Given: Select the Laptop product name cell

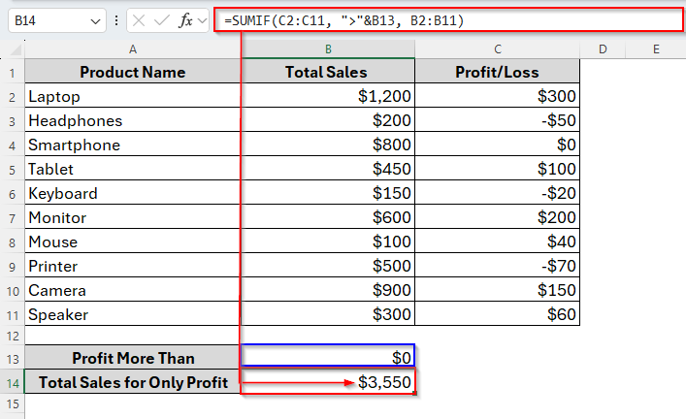Looking at the screenshot, I should coord(132,97).
